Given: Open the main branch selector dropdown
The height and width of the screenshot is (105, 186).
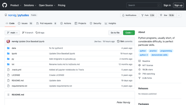Looking at the screenshot, I should [x=12, y=33].
